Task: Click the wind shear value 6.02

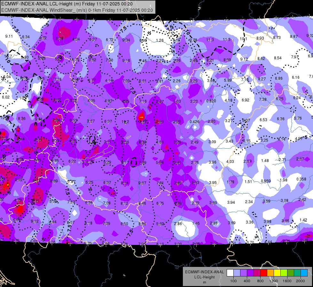Action: click(x=5, y=97)
